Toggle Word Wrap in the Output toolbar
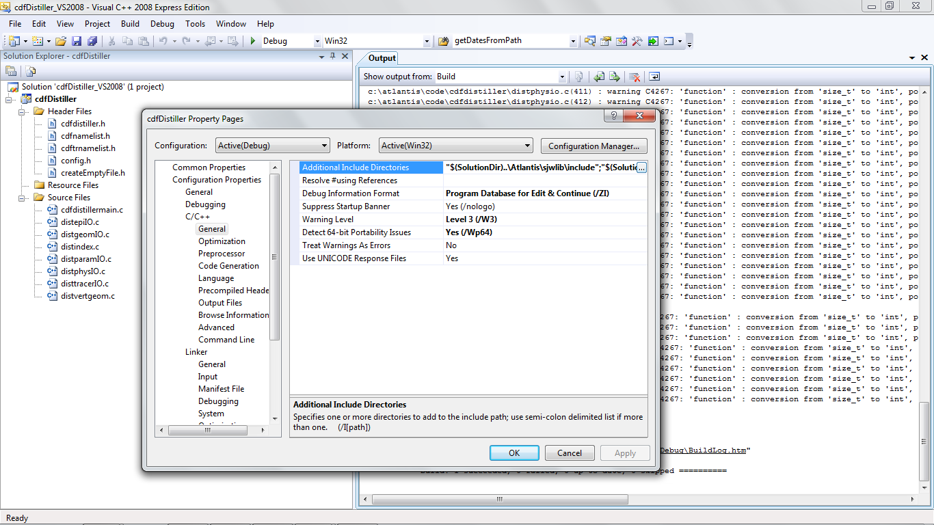The image size is (934, 525). 654,77
